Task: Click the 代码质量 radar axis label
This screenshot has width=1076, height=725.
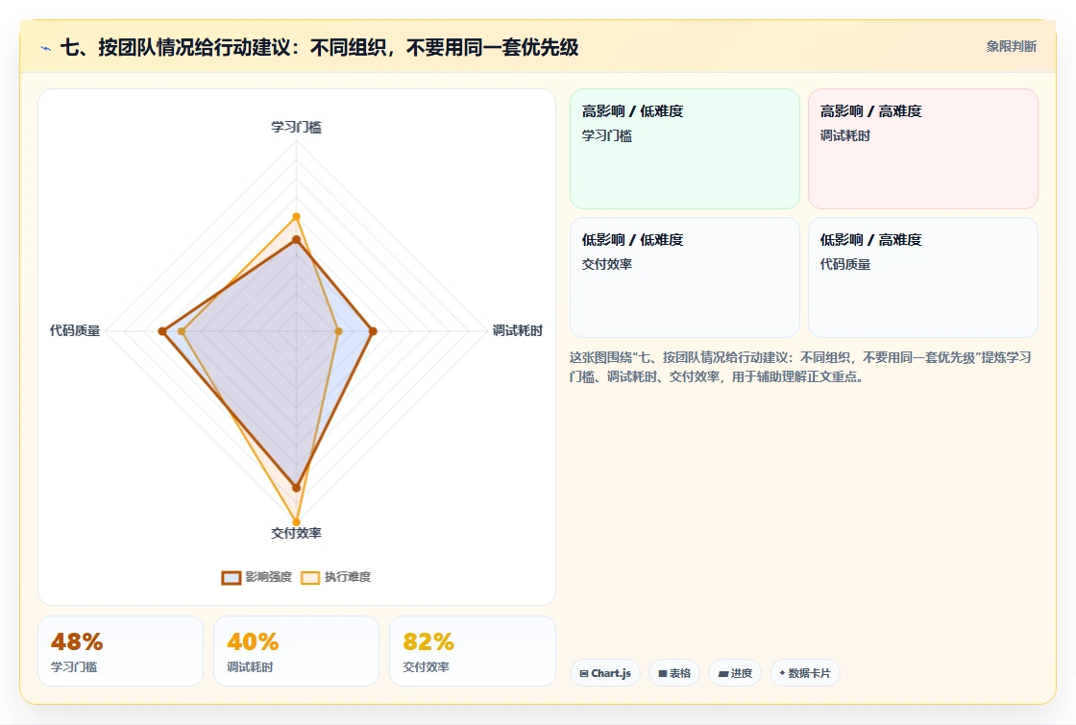Action: point(75,330)
